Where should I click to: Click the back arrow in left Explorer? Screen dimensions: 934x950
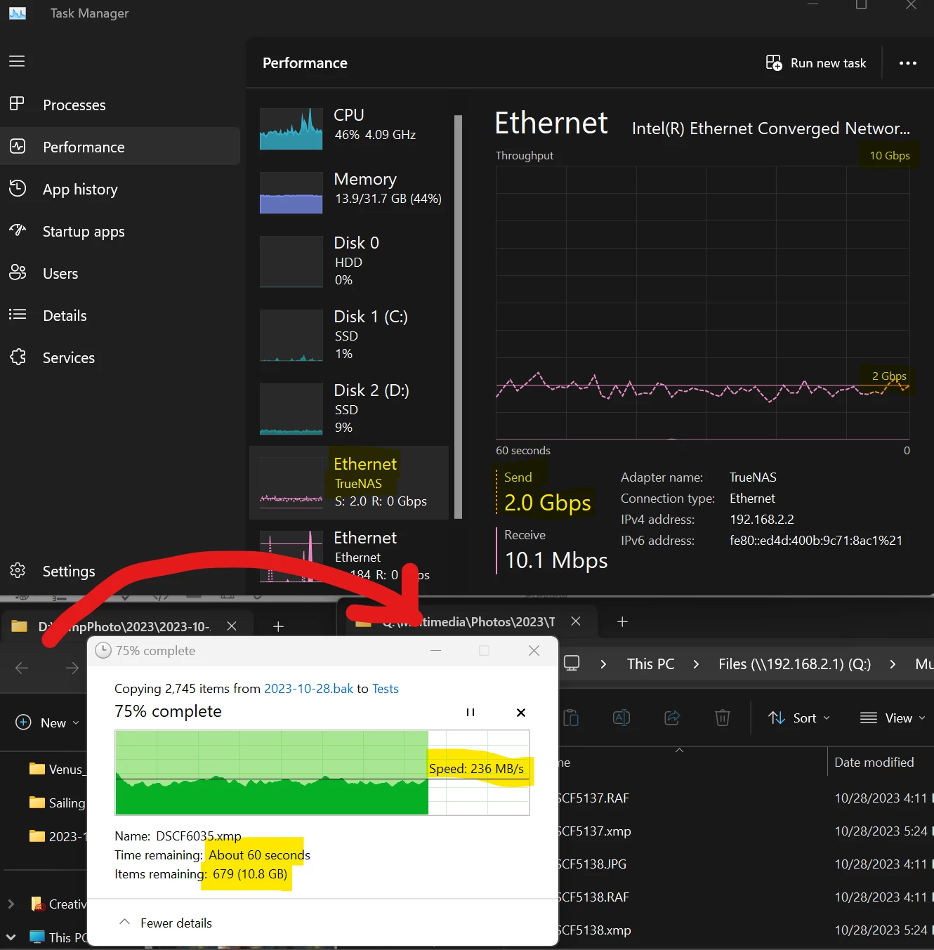pyautogui.click(x=22, y=668)
